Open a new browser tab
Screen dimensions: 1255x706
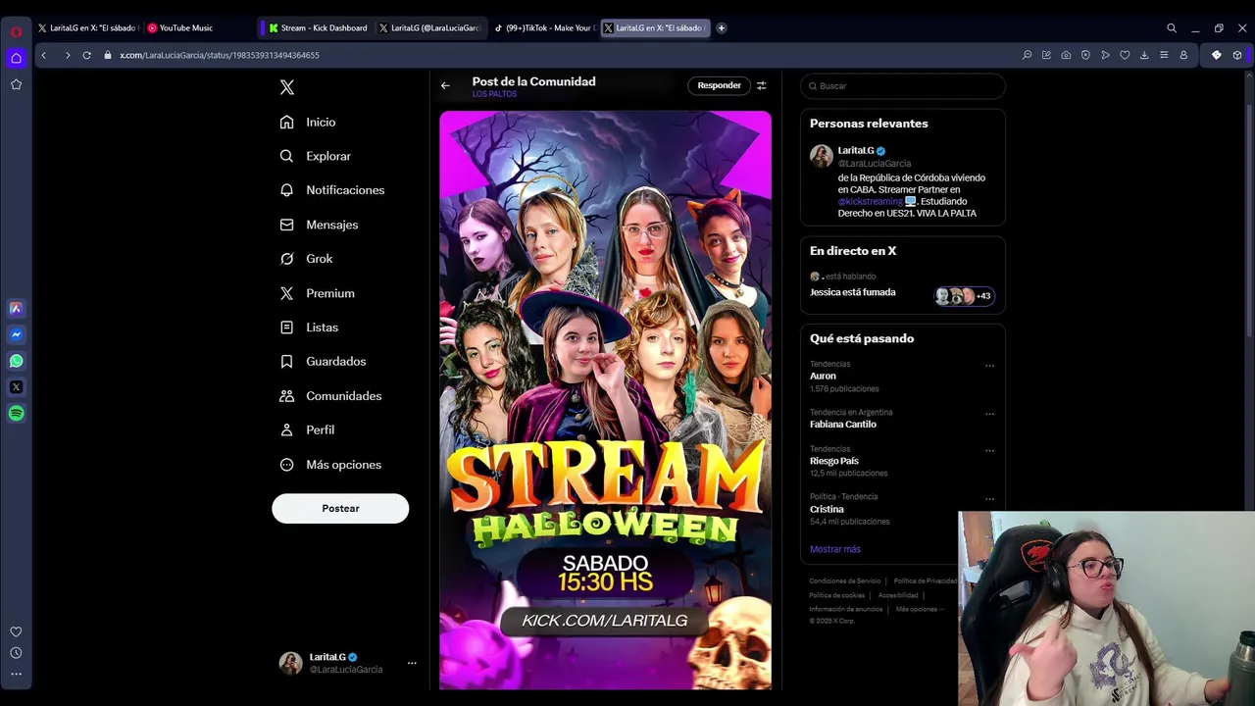click(x=722, y=28)
